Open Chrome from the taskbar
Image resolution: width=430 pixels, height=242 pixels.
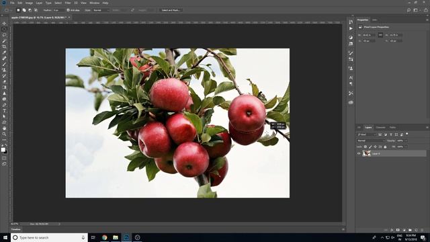tap(105, 237)
